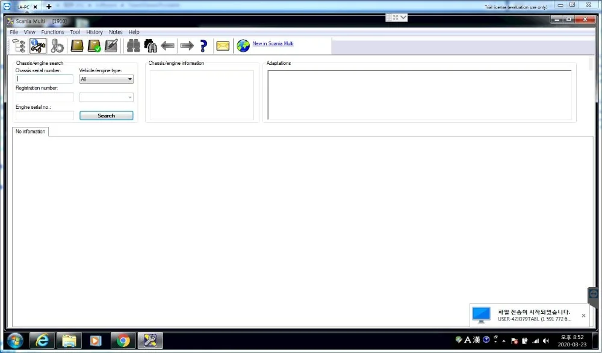
Task: Click the grey binoculars search icon
Action: coord(133,46)
